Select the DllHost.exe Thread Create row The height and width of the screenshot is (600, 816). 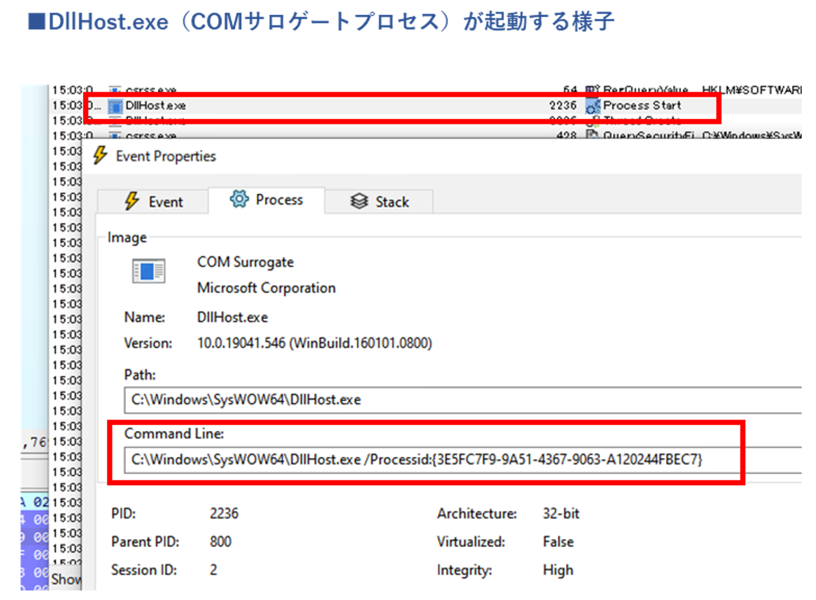341,121
